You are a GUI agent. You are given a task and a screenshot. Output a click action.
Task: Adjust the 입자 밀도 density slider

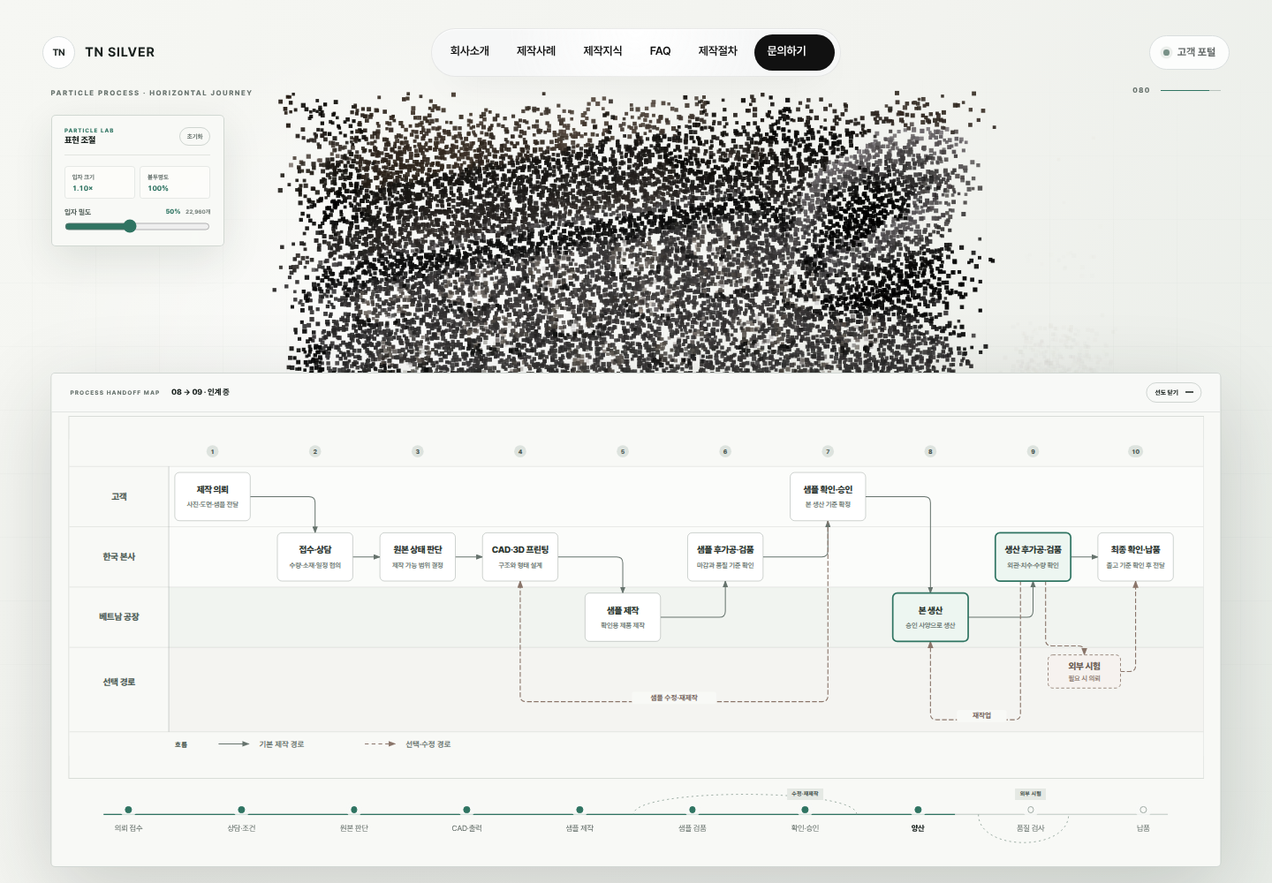[137, 226]
